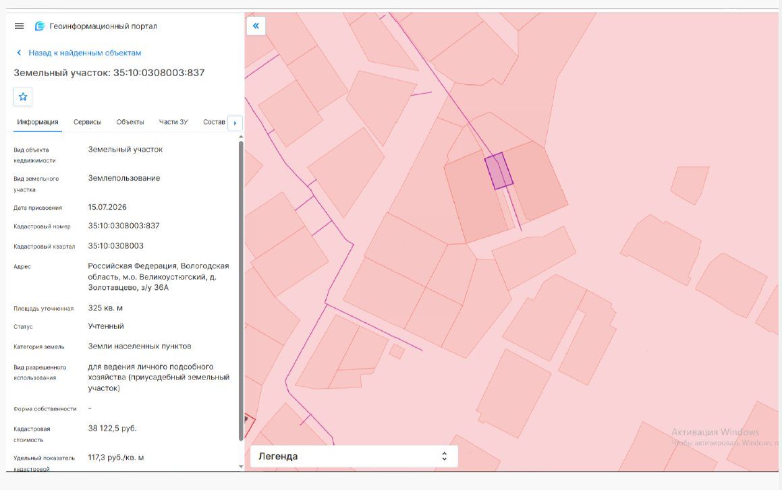Expand the Легенда panel
782x490 pixels.
click(354, 456)
